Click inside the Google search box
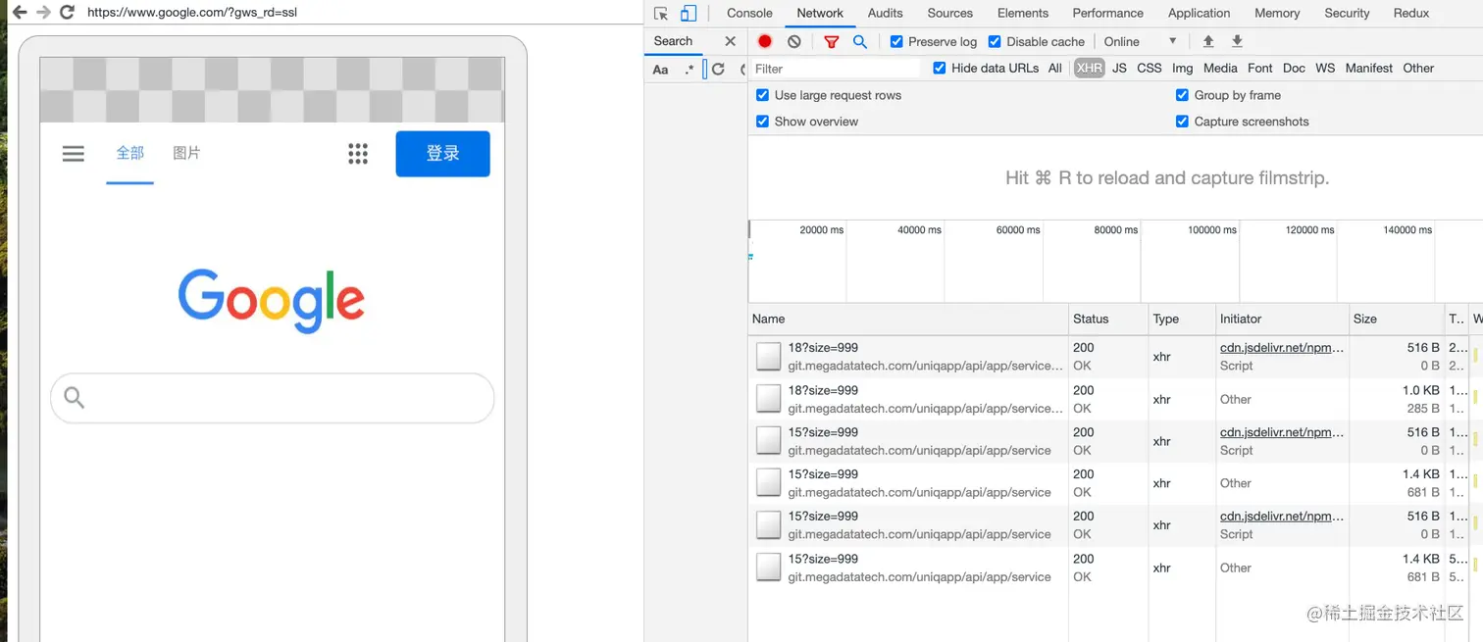 point(272,398)
